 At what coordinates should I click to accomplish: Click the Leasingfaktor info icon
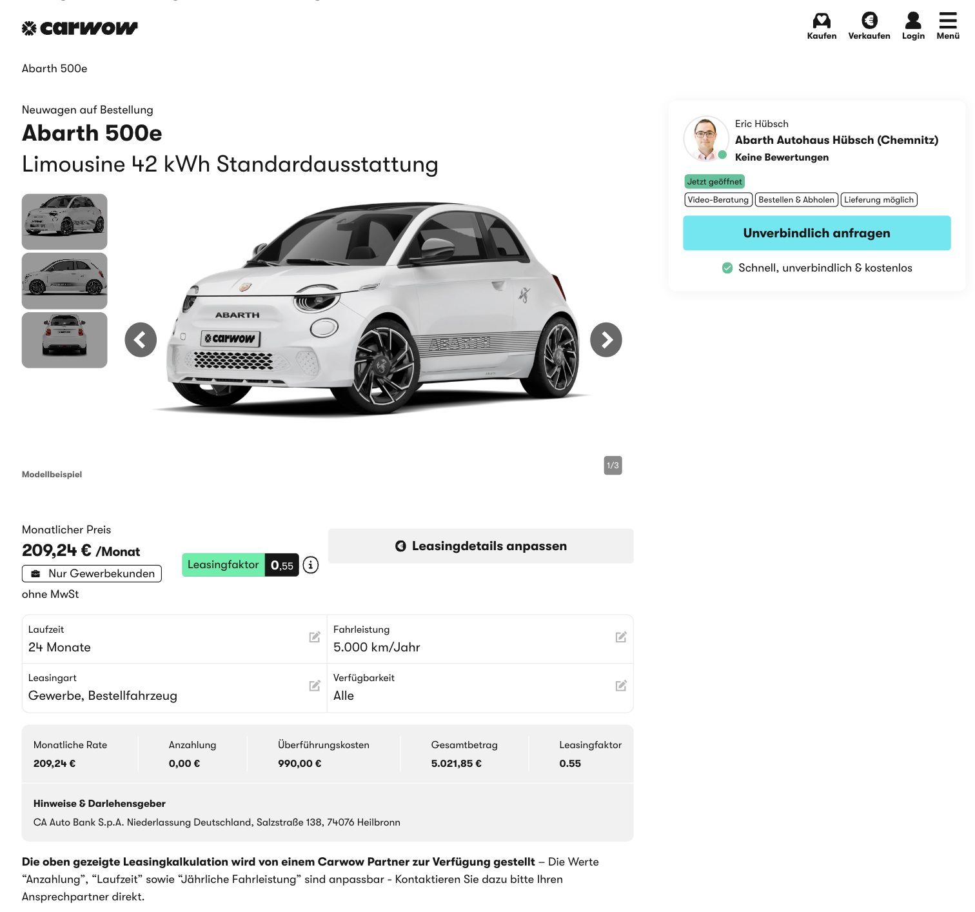coord(311,565)
